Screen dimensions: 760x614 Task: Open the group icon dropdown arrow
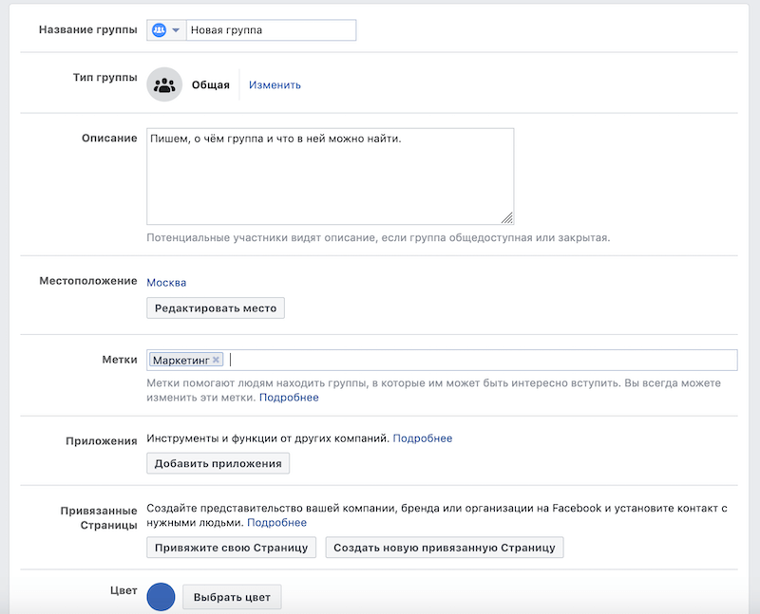[x=176, y=30]
